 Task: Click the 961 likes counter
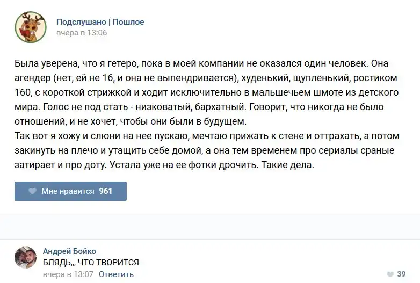[106, 191]
